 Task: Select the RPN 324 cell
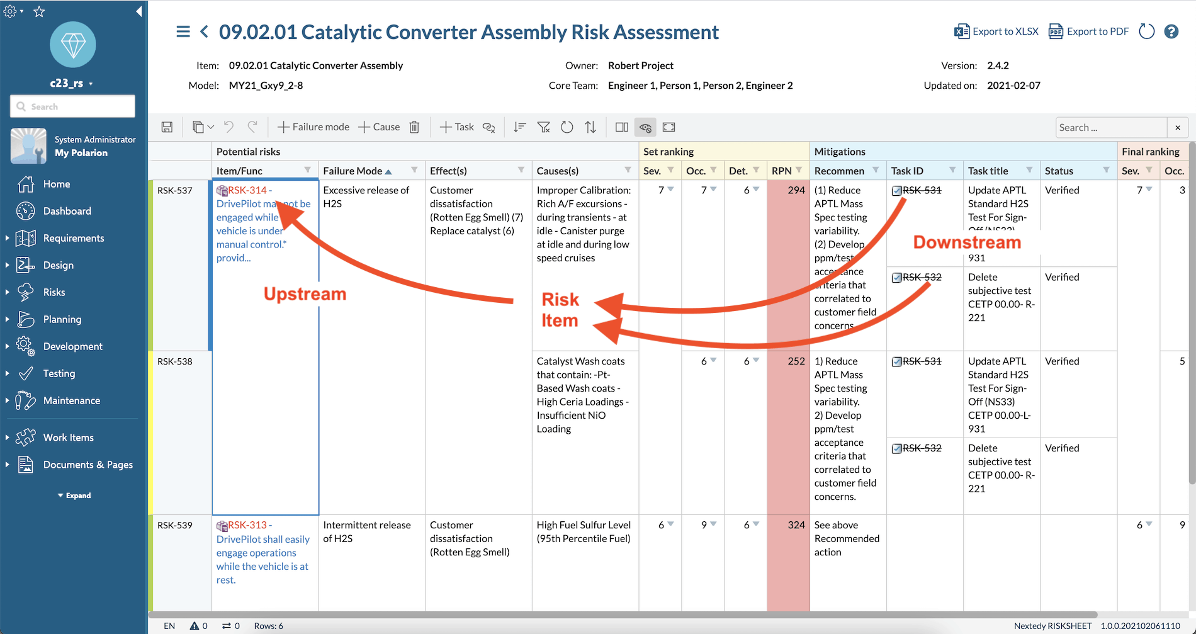pos(788,562)
